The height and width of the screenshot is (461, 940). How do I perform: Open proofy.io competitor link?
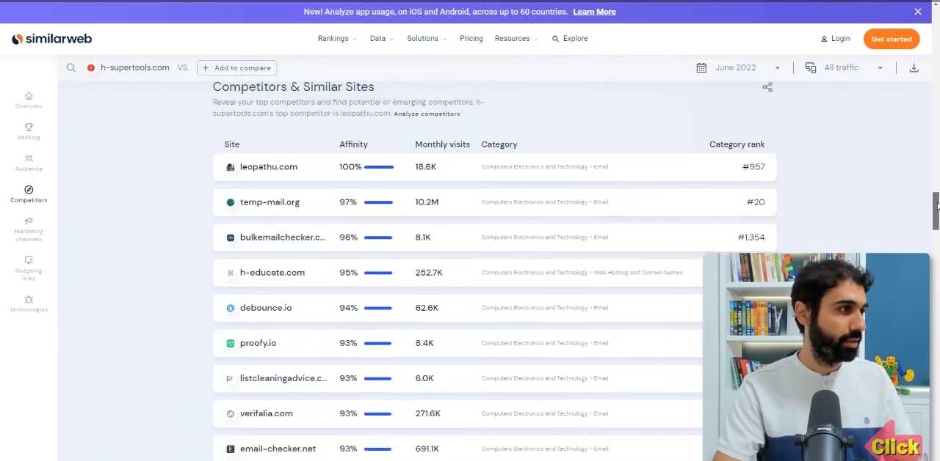point(258,343)
